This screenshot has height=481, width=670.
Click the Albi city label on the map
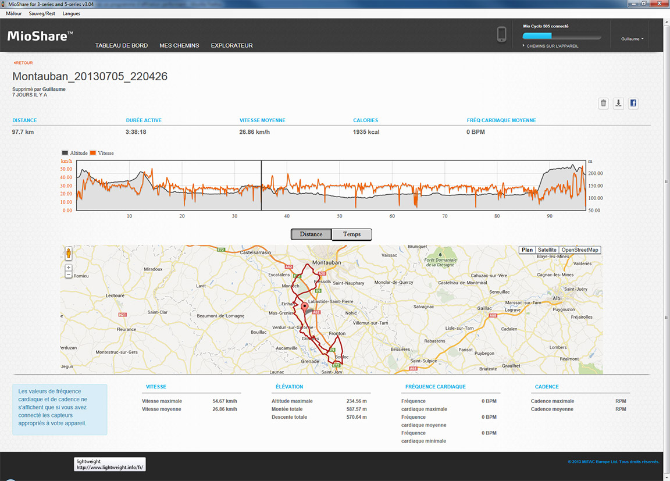click(x=557, y=298)
